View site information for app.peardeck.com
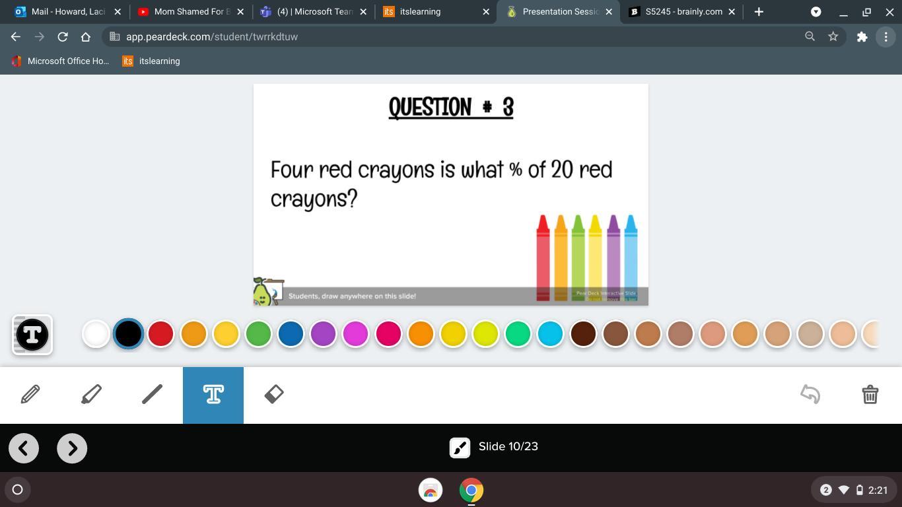 [x=114, y=37]
